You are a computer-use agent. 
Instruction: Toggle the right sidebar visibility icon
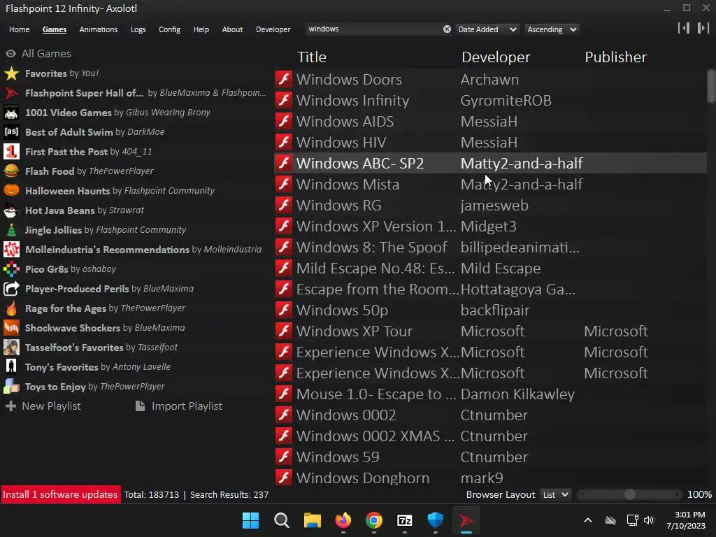pyautogui.click(x=703, y=28)
